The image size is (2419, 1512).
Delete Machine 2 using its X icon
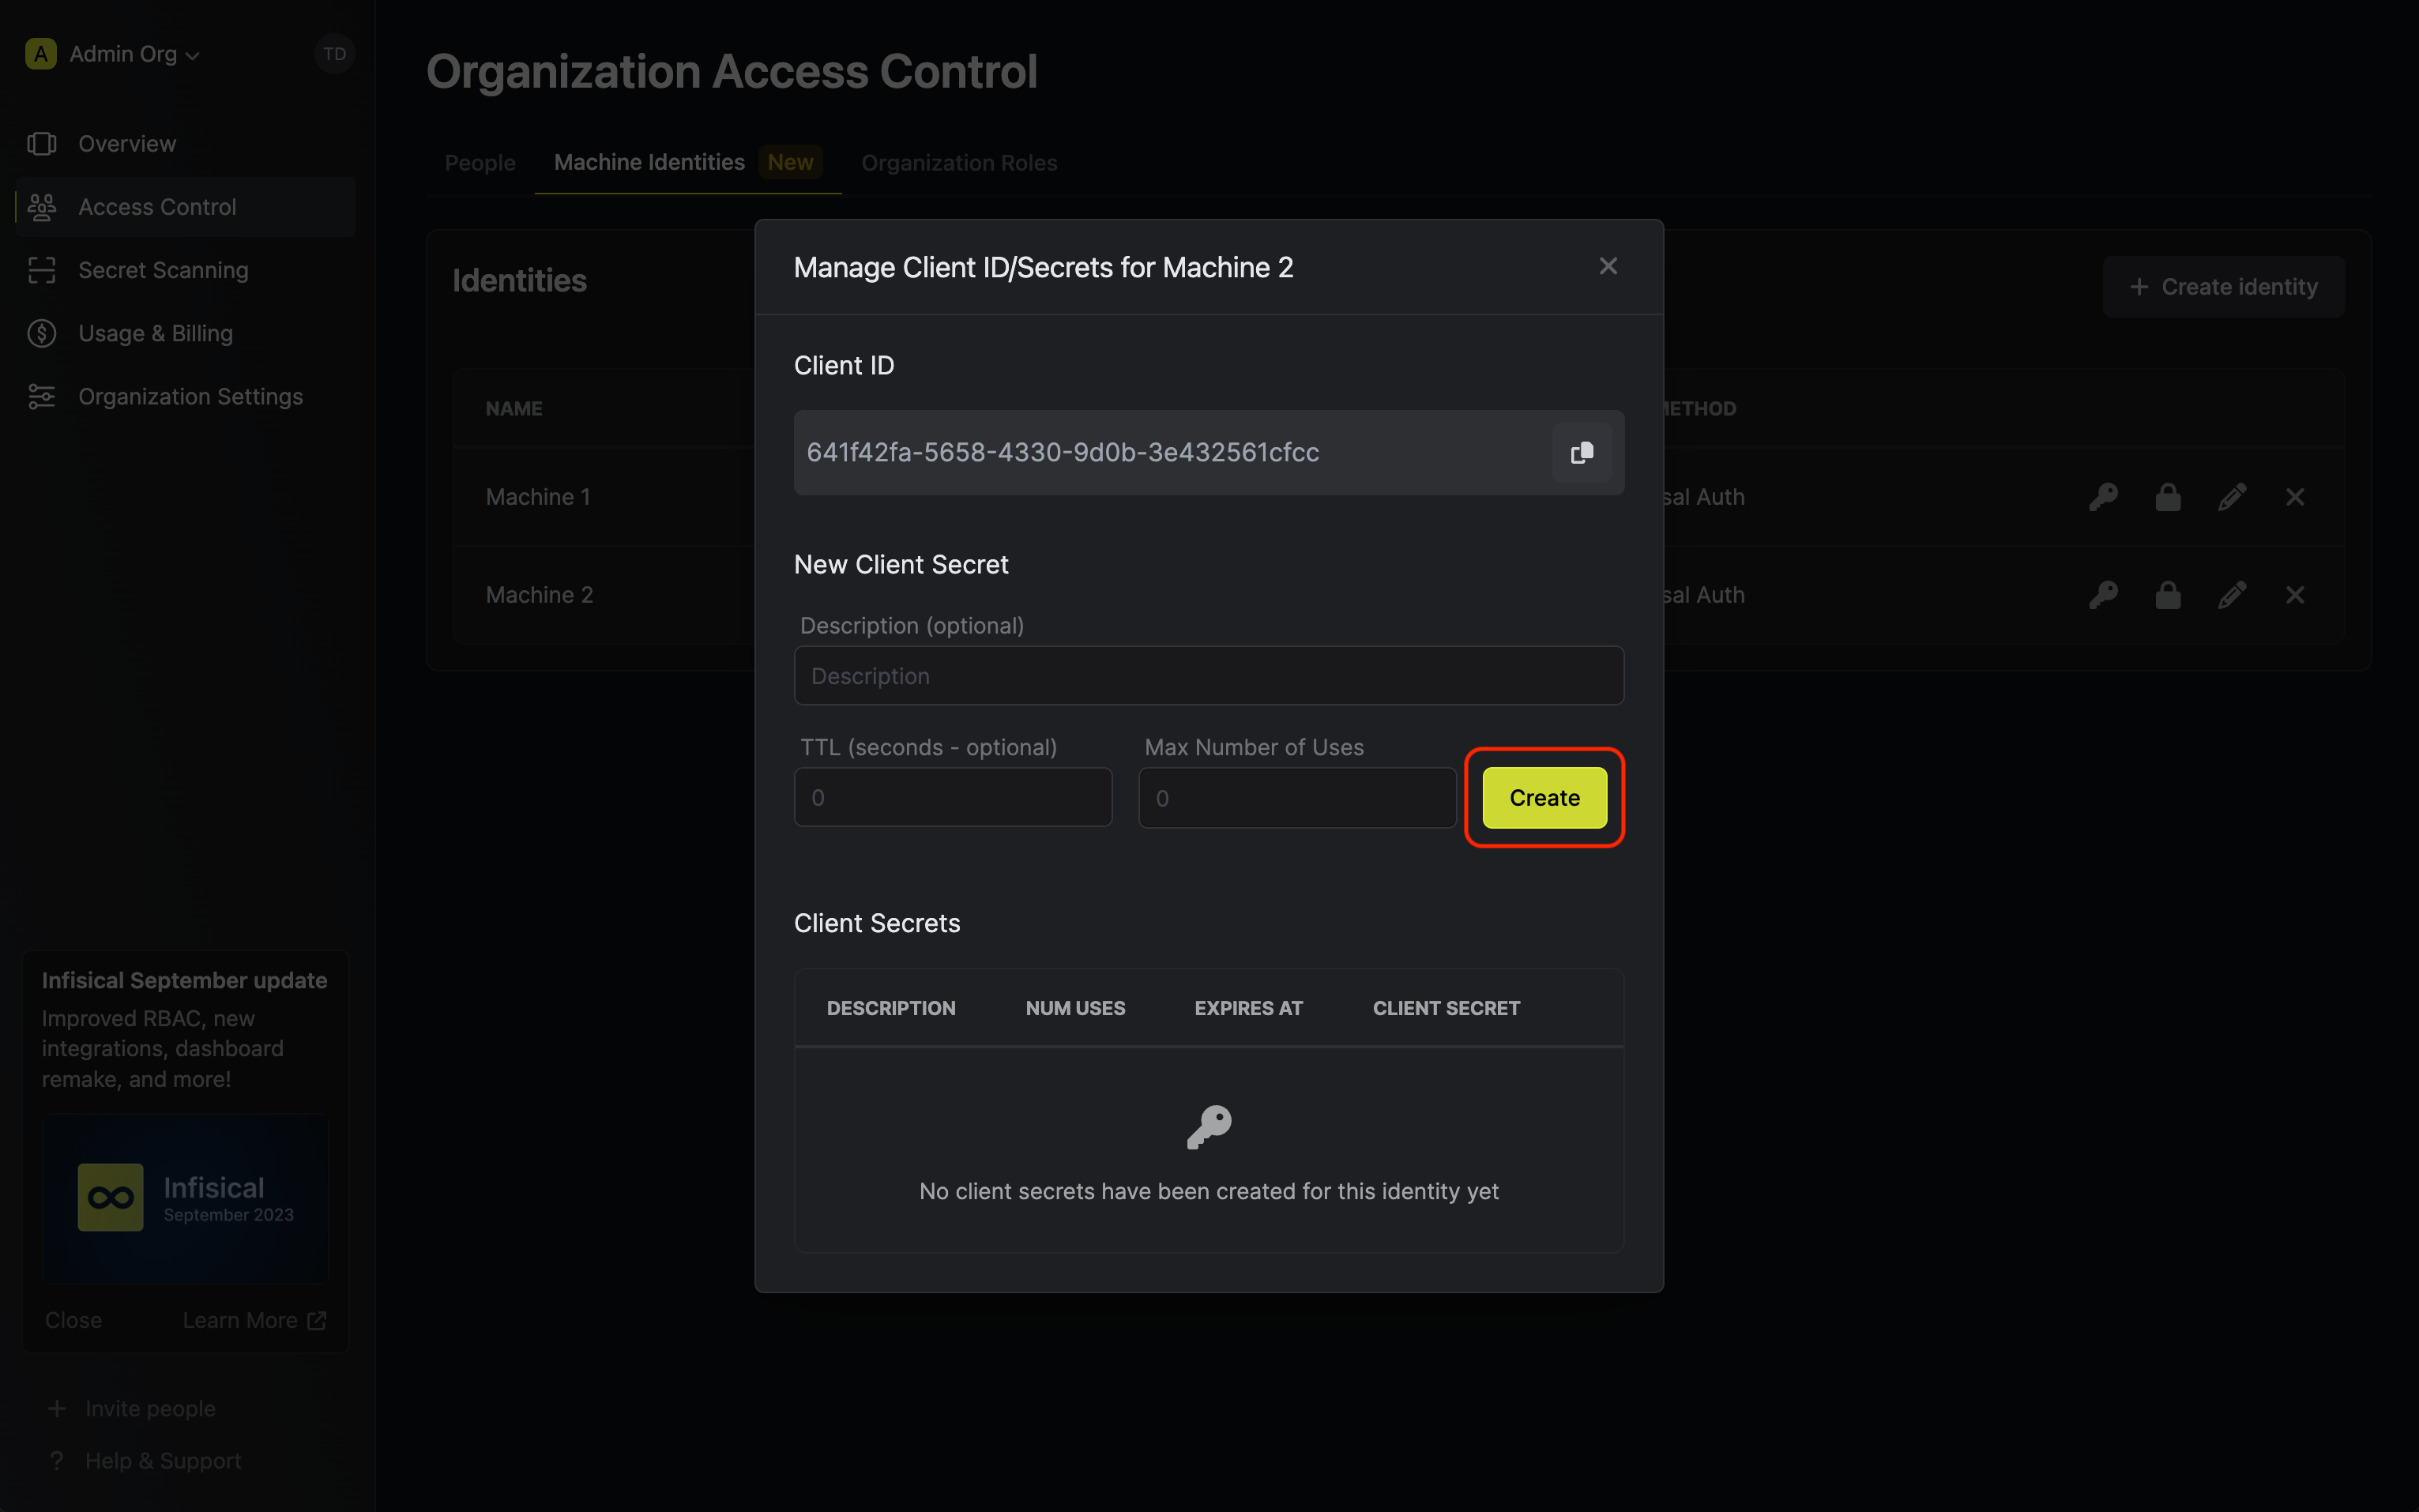(2295, 595)
